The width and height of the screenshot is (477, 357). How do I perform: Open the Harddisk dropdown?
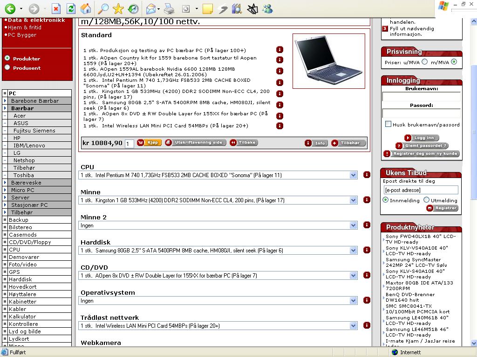tap(218, 251)
